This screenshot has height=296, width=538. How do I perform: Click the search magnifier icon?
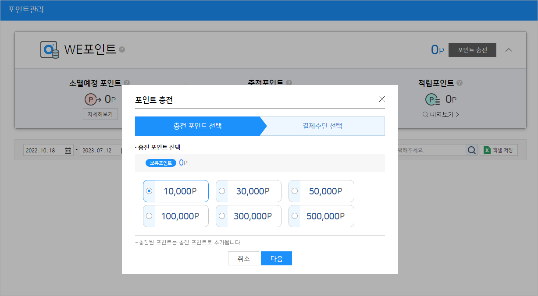(x=471, y=150)
